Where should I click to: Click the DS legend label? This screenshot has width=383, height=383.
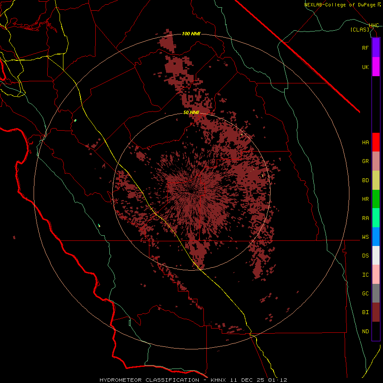(366, 256)
